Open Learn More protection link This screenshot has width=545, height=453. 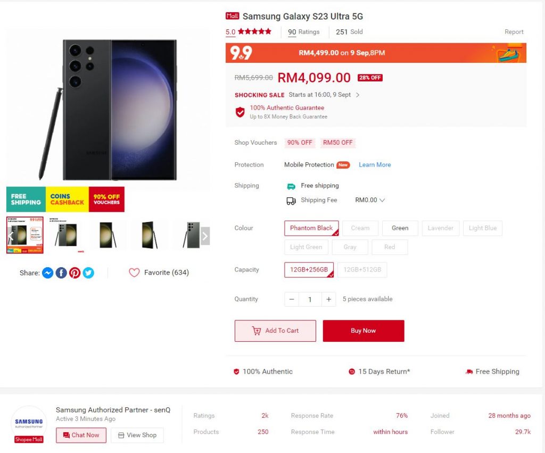(375, 165)
